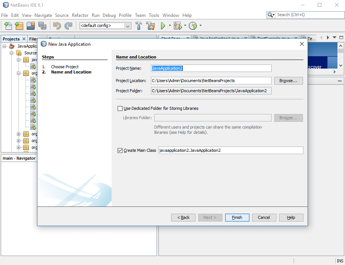Select the expanded org package icon
The image size is (345, 265).
pos(26,73)
